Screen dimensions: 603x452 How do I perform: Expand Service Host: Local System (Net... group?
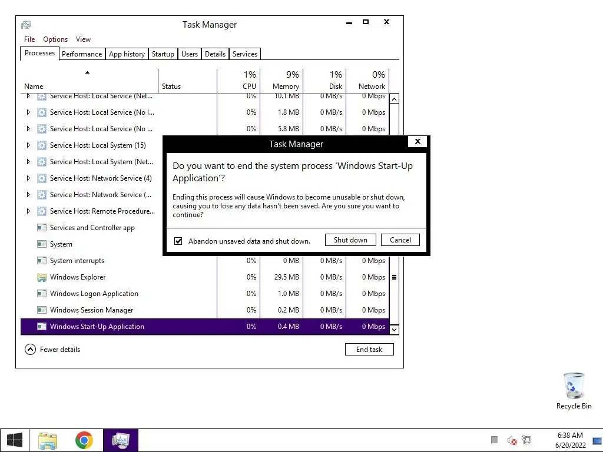click(28, 162)
